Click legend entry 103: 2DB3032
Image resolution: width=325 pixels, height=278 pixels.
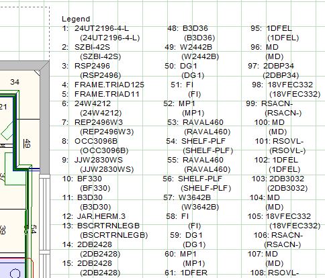coord(278,179)
